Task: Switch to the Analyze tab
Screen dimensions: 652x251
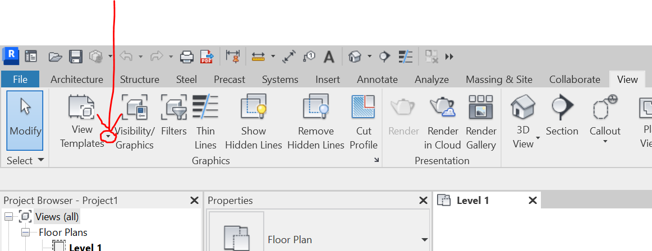Action: pos(431,79)
